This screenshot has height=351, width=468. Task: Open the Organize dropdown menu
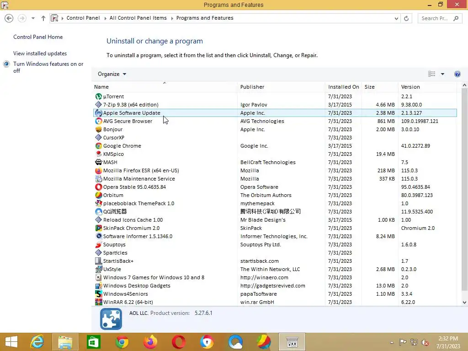point(112,74)
